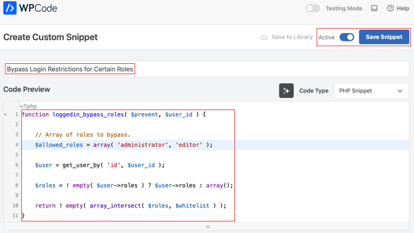Viewport: 414px width, 233px height.
Task: Click the closing brace on line 11
Action: click(x=23, y=215)
